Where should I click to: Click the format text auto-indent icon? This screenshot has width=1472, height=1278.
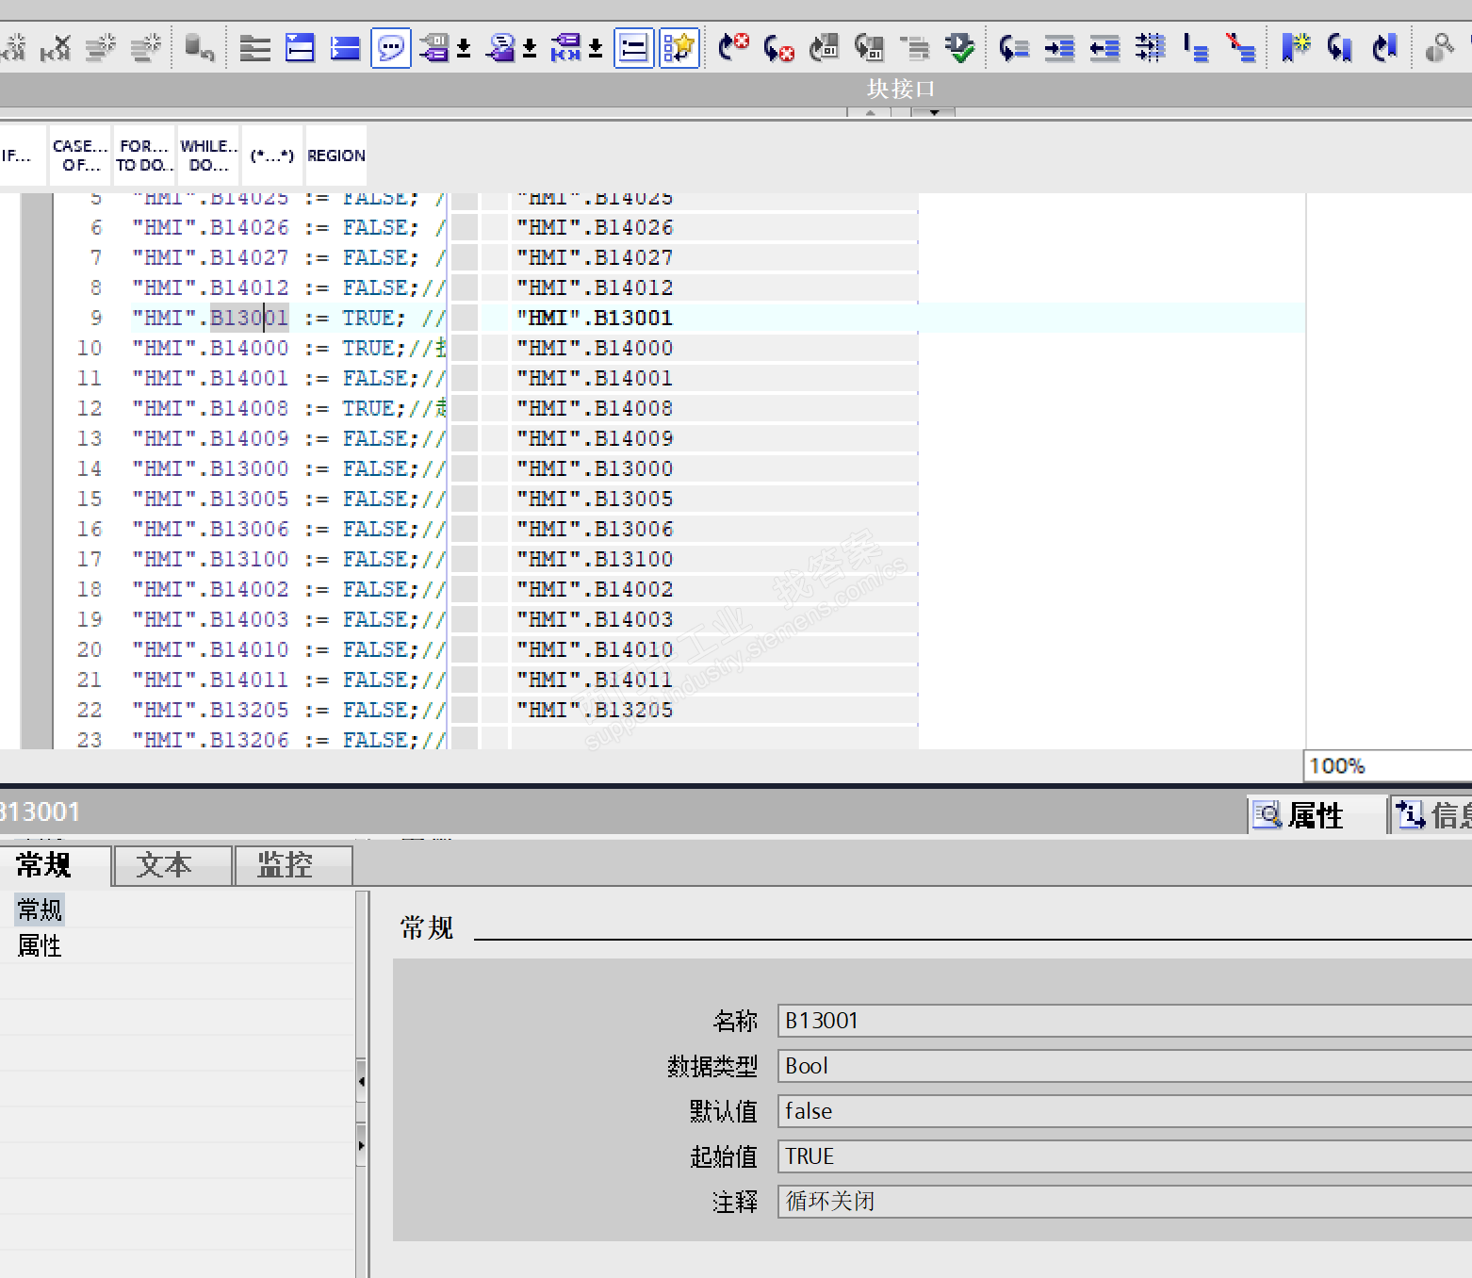1150,47
